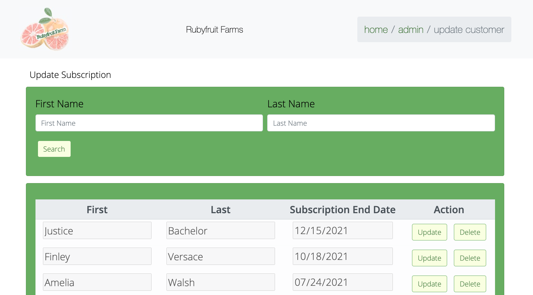Delete the customer Justice Bachelor
Screen dimensions: 533x295
(x=470, y=232)
